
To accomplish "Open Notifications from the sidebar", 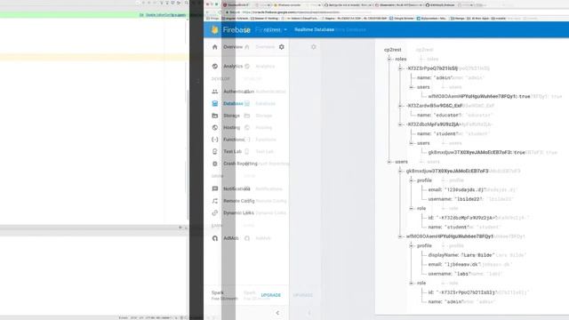I will (236, 188).
